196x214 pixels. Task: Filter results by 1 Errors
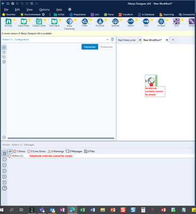[x=19, y=151]
